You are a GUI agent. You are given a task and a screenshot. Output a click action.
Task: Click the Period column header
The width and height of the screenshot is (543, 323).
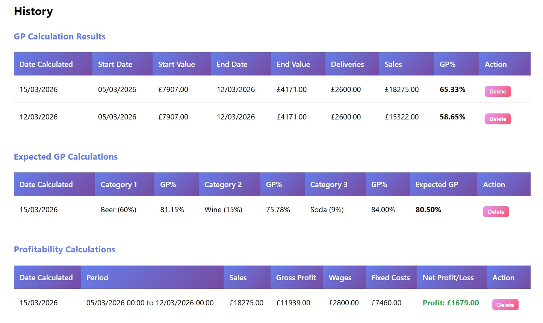coord(97,278)
